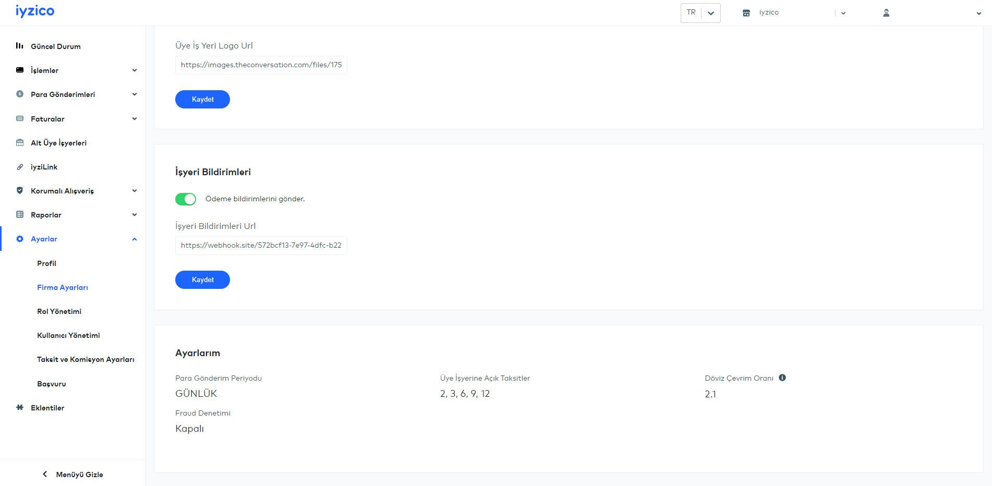Viewport: 992px width, 486px height.
Task: Click the user profile icon in header
Action: point(886,13)
